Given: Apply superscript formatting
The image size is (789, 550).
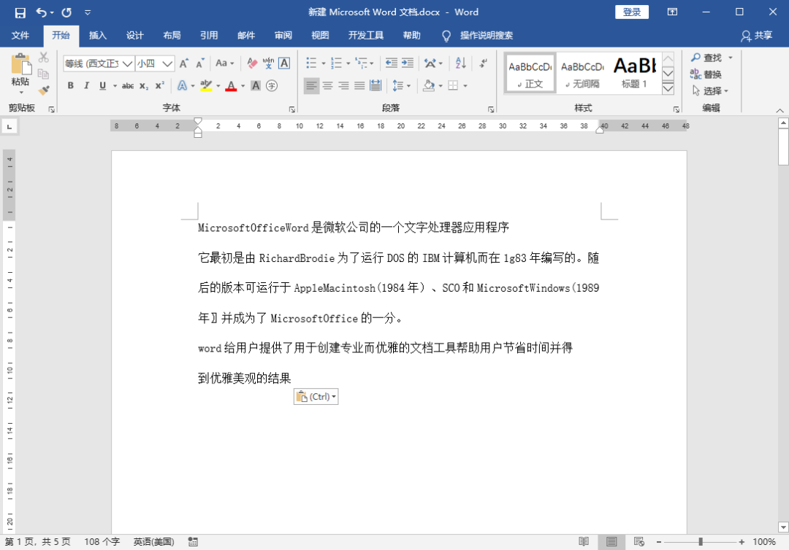Looking at the screenshot, I should [x=159, y=86].
